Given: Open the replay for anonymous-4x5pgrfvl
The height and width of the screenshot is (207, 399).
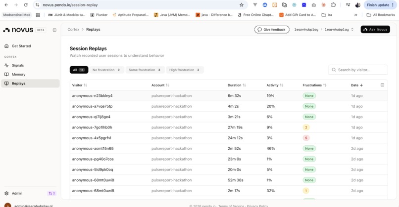Looking at the screenshot, I should 229,138.
